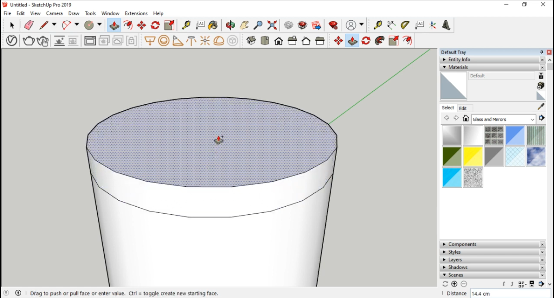Screen dimensions: 554x298
Task: Select the Circle shape tool
Action: 89,26
